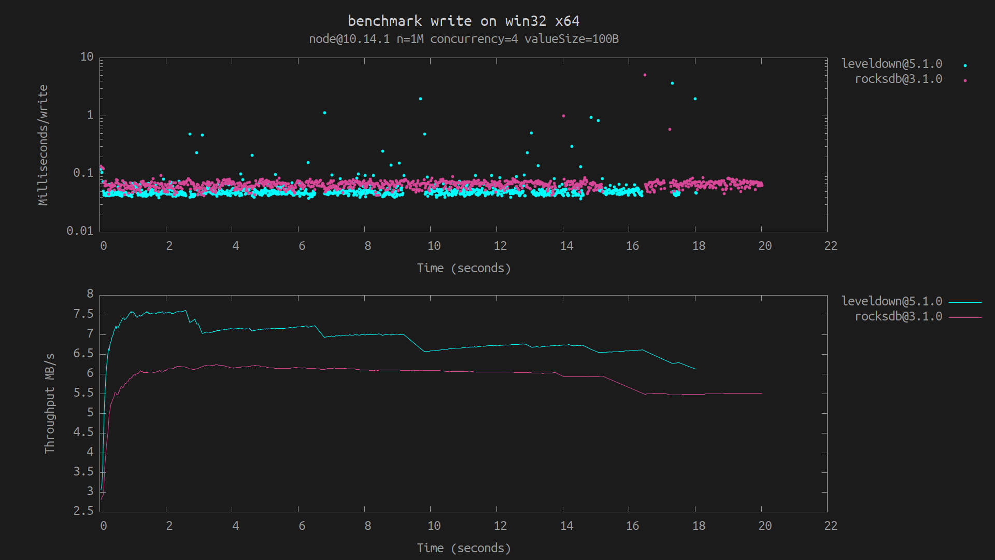Click the chart title 'benchmark write on win32 x64'
The image size is (995, 560).
click(463, 21)
